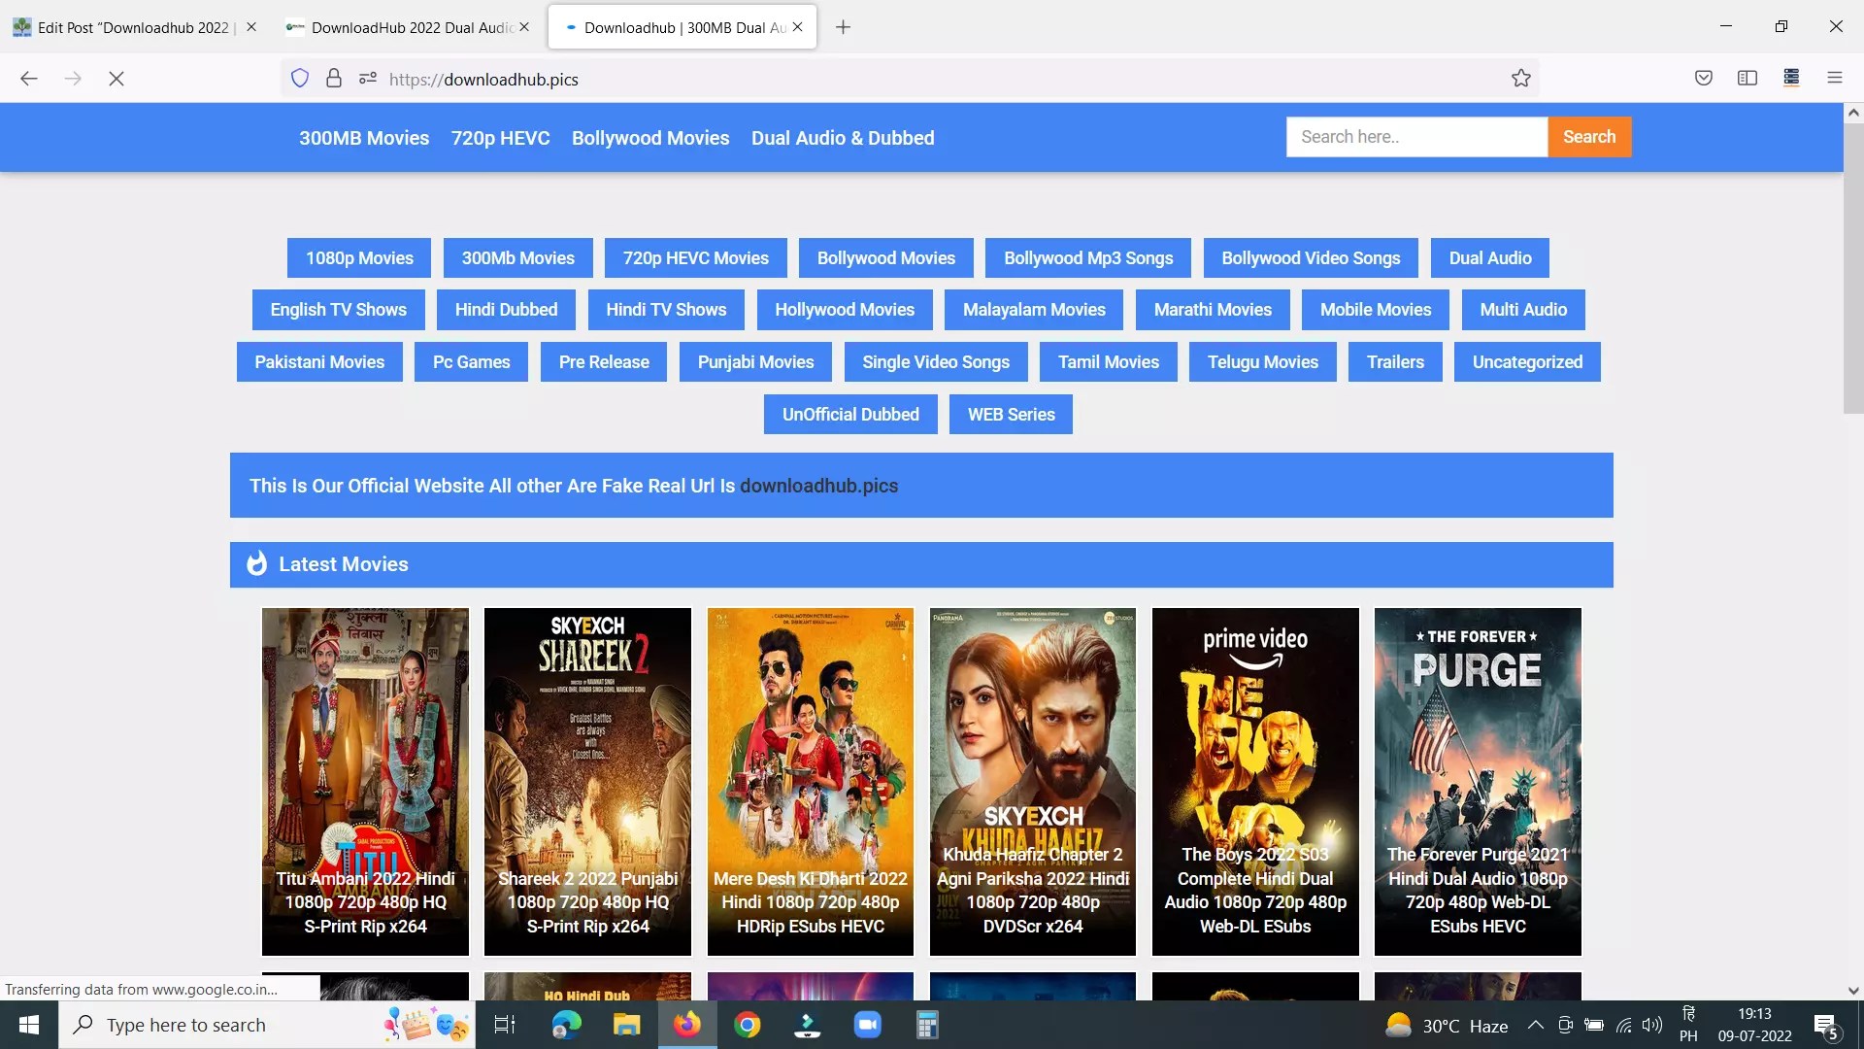Click the scrollbar down arrow
This screenshot has width=1864, height=1049.
(x=1853, y=991)
